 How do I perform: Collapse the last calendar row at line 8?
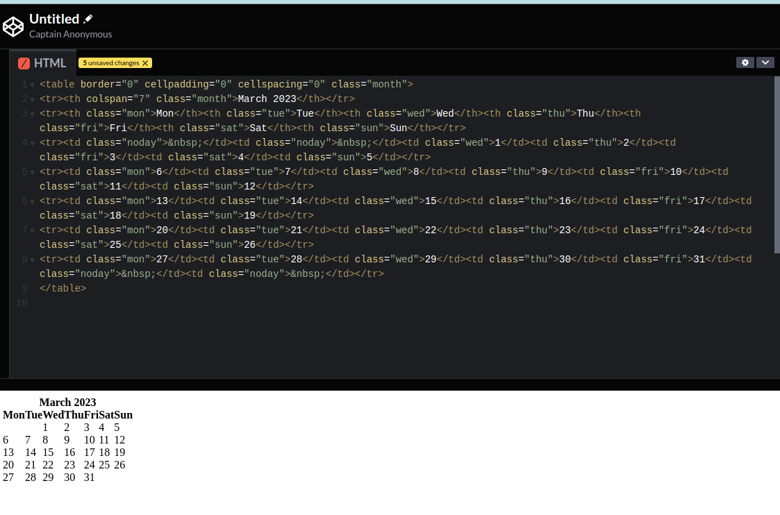33,260
